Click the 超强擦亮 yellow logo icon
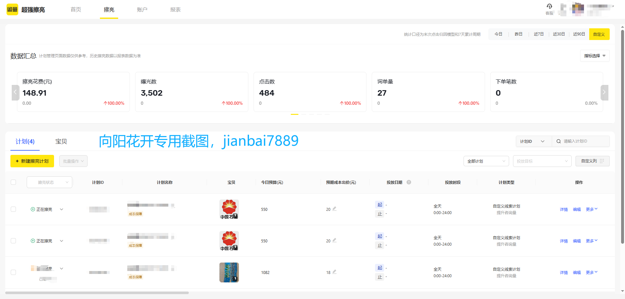This screenshot has width=625, height=299. coord(12,9)
